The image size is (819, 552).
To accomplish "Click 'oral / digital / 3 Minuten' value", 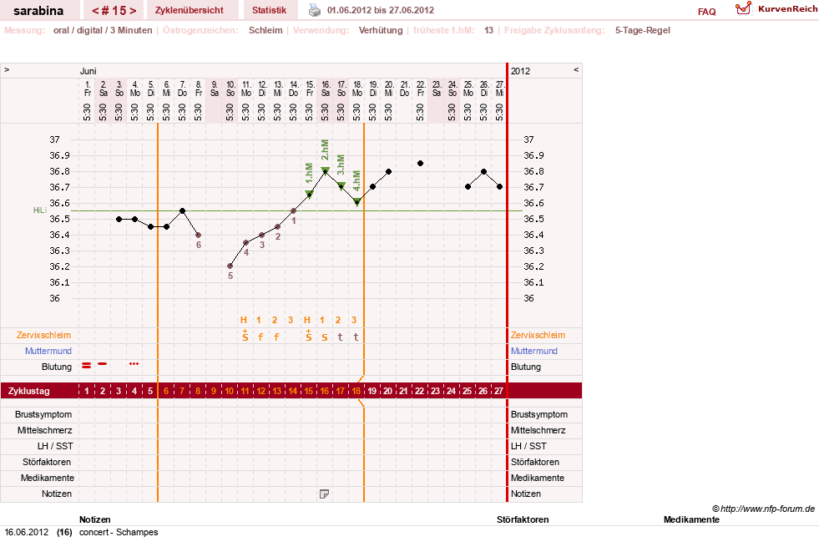I will click(103, 30).
